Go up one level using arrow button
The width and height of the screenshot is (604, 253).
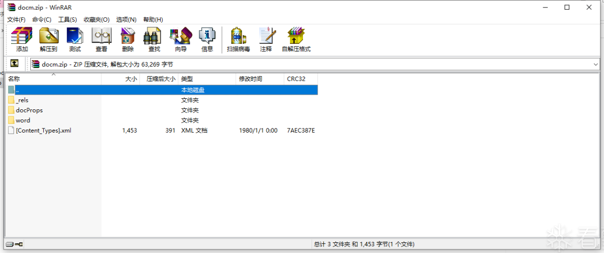click(15, 64)
